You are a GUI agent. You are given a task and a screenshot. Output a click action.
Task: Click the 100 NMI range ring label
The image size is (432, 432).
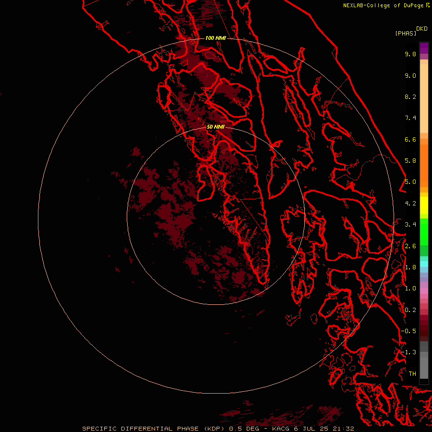pyautogui.click(x=216, y=38)
